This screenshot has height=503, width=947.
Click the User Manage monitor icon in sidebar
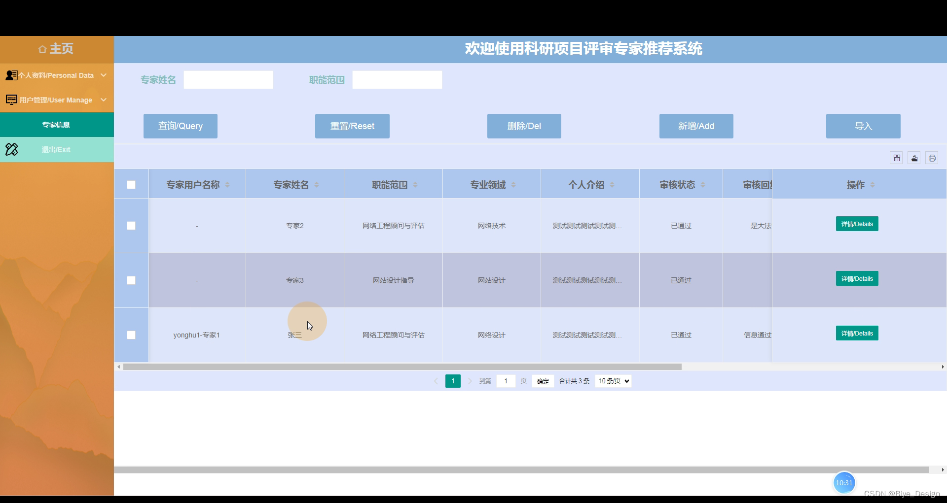11,100
